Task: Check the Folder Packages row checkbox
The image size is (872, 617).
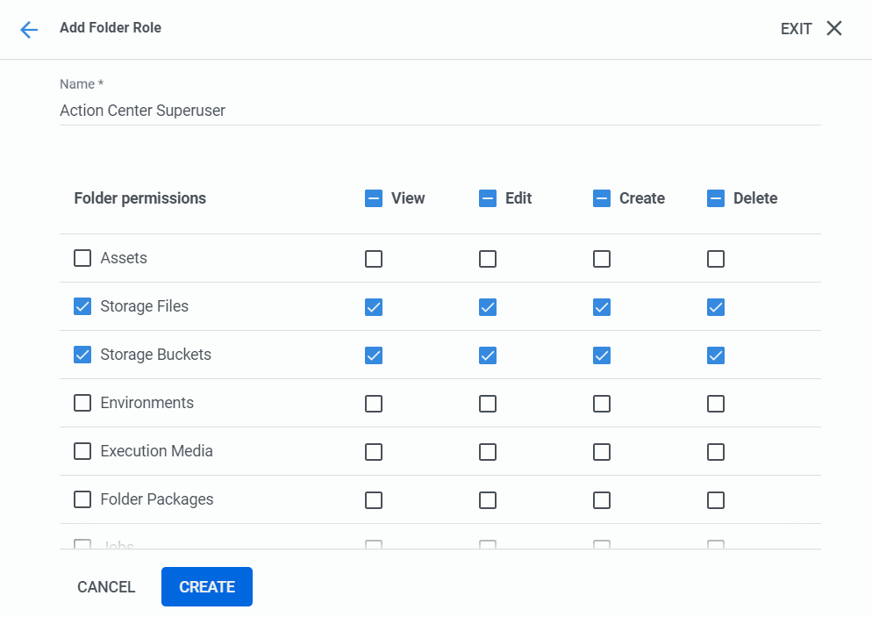Action: (x=82, y=499)
